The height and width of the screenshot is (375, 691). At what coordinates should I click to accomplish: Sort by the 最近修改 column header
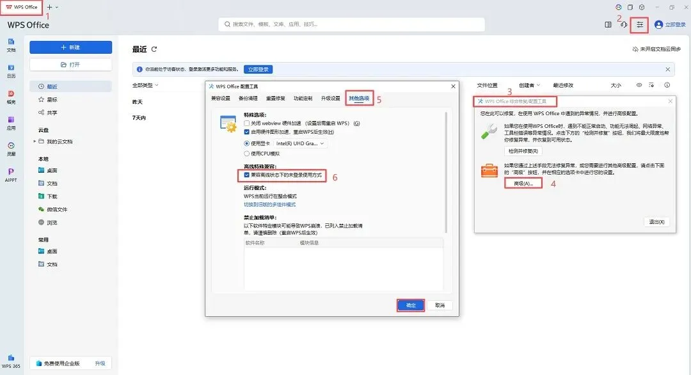(x=563, y=85)
